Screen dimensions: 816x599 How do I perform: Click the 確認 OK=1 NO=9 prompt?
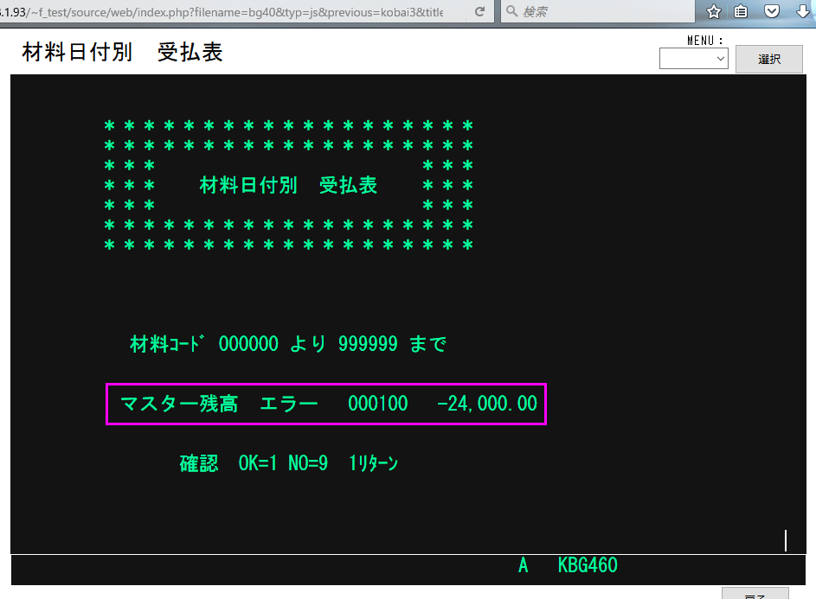[288, 463]
